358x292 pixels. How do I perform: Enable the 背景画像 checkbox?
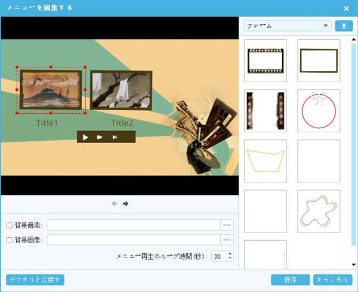click(x=9, y=240)
